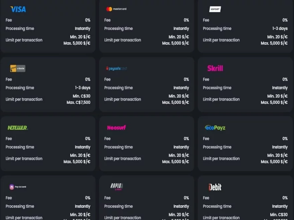Click Processing time label in Visa card
Screen dimensions: 294x220
click(20, 29)
